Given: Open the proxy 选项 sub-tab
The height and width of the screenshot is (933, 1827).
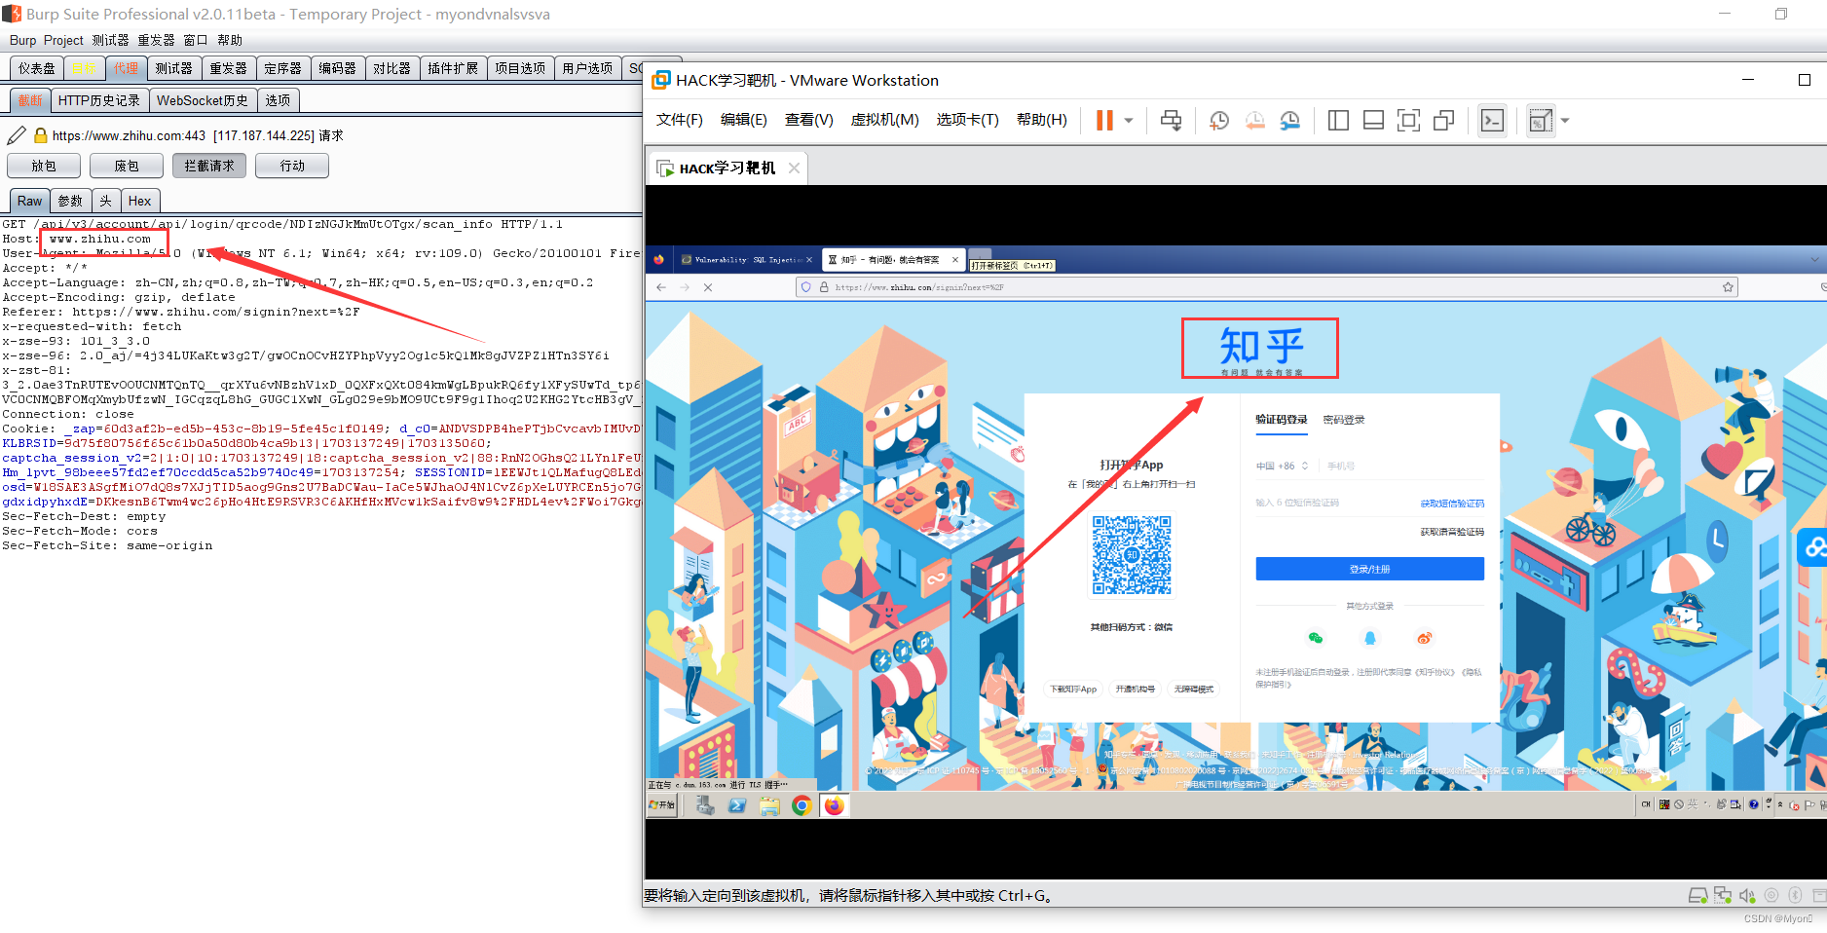Looking at the screenshot, I should [278, 99].
